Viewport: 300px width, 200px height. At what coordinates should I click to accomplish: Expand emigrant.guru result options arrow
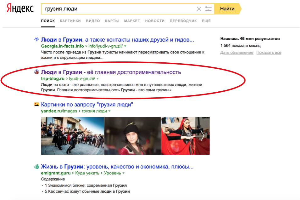(x=124, y=173)
